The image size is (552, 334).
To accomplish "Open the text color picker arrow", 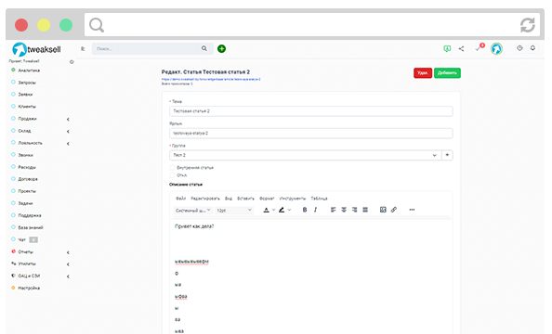I will (273, 210).
